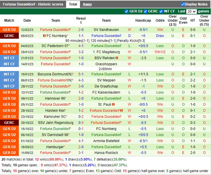Click the GERC label on 20/10/22 row
Screen dimensions: 211x175
click(x=9, y=122)
